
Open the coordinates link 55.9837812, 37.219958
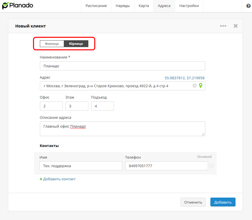pyautogui.click(x=184, y=78)
